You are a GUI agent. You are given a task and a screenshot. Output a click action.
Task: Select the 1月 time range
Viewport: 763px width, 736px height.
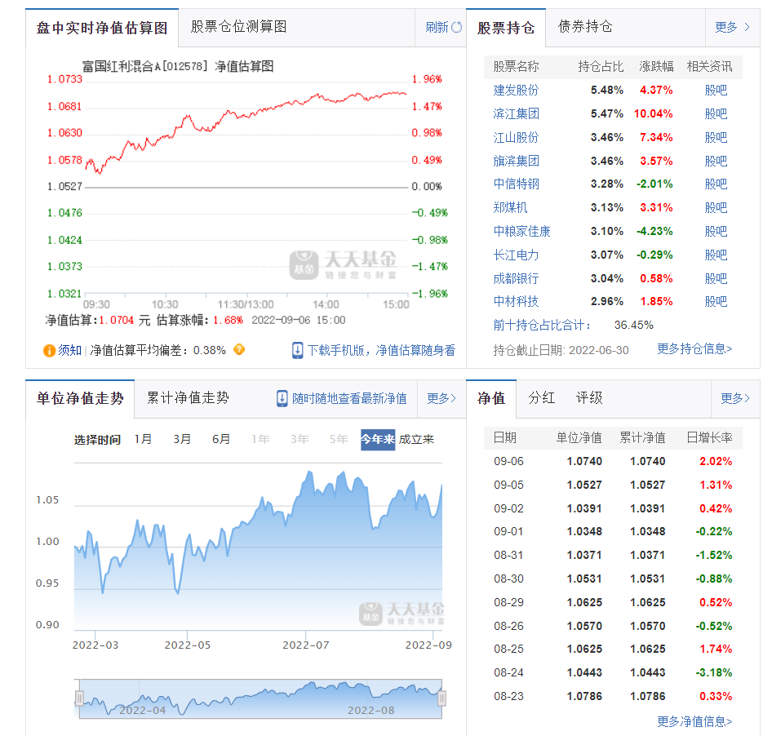click(143, 439)
